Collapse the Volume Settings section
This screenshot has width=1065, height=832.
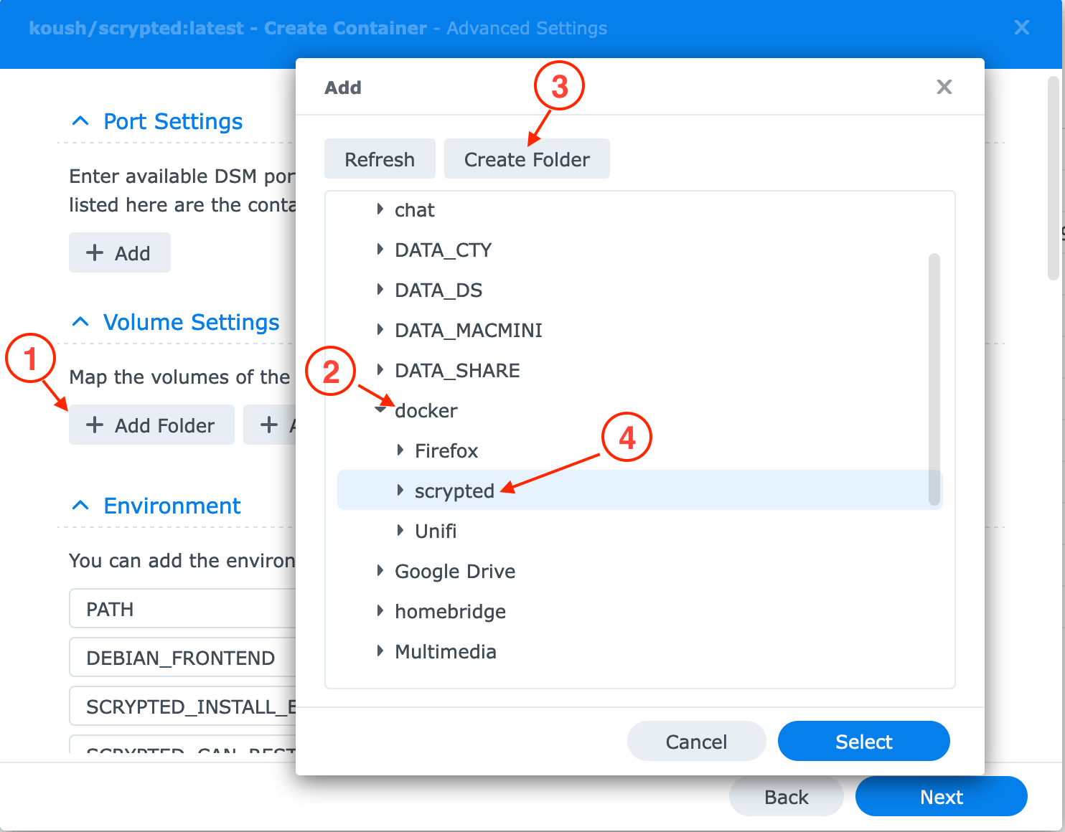point(81,322)
